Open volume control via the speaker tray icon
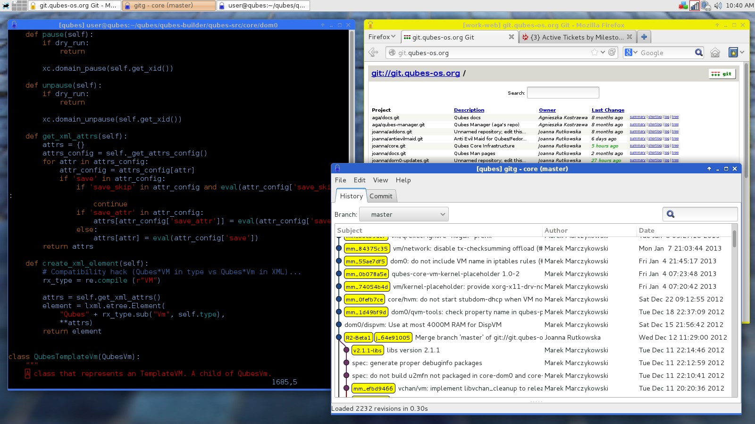755x424 pixels. tap(718, 6)
